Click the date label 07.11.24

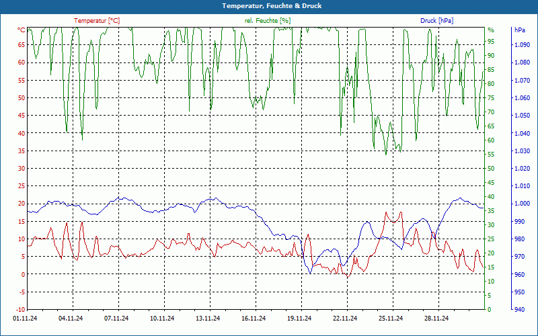(116, 319)
